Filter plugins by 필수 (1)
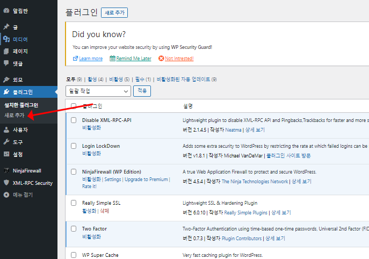This screenshot has width=369, height=259. coord(143,80)
